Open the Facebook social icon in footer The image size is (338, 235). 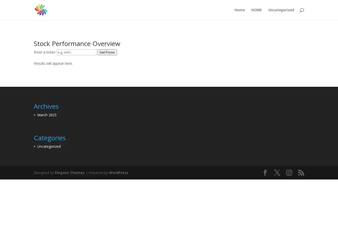point(265,173)
